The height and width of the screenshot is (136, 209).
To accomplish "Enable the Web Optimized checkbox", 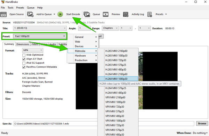I will point(24,55).
